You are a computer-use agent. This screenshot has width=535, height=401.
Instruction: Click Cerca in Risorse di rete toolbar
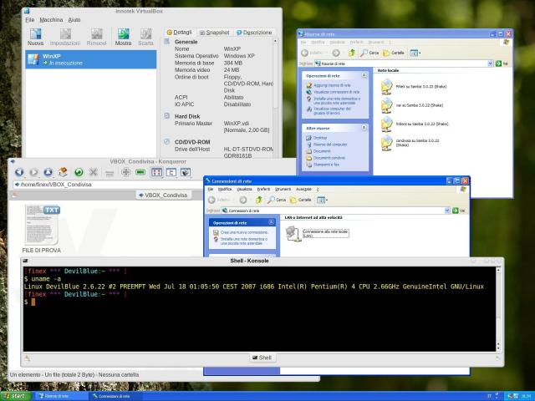(x=369, y=53)
